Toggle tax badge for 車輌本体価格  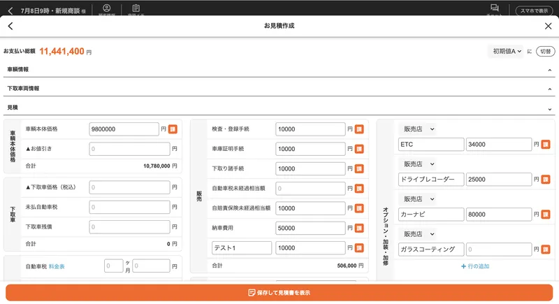(x=173, y=129)
